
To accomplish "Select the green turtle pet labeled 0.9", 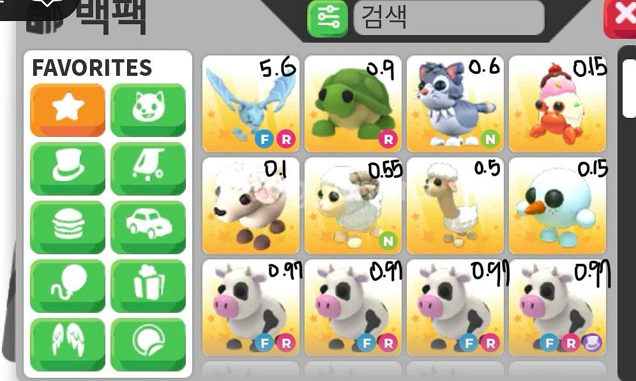I will click(353, 104).
